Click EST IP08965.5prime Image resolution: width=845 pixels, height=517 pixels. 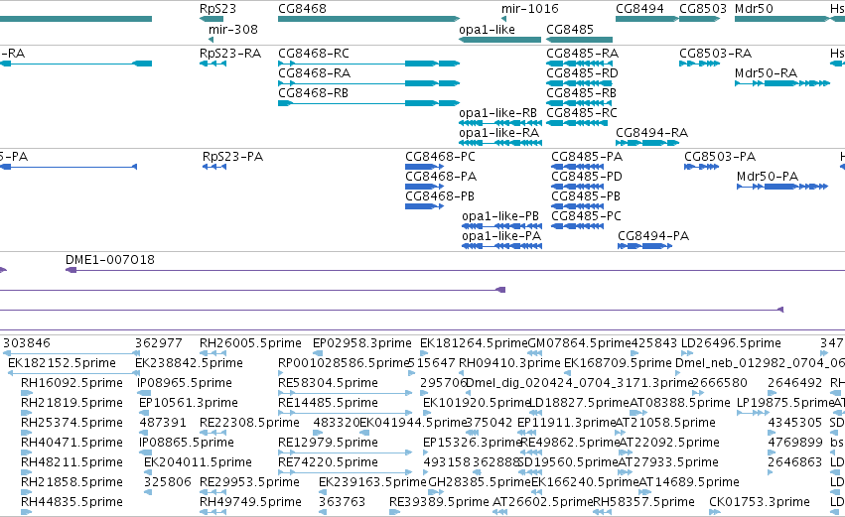point(186,383)
